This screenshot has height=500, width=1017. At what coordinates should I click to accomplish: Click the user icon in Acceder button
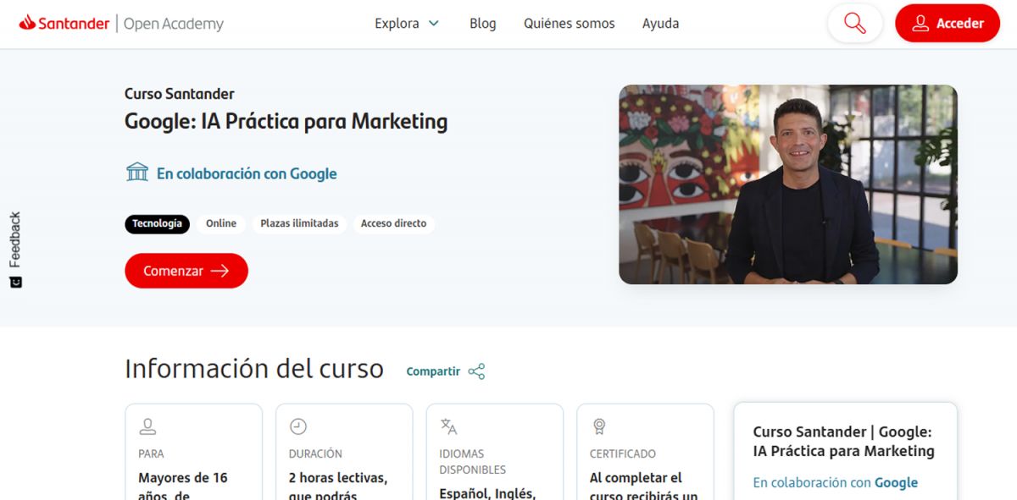(x=920, y=24)
